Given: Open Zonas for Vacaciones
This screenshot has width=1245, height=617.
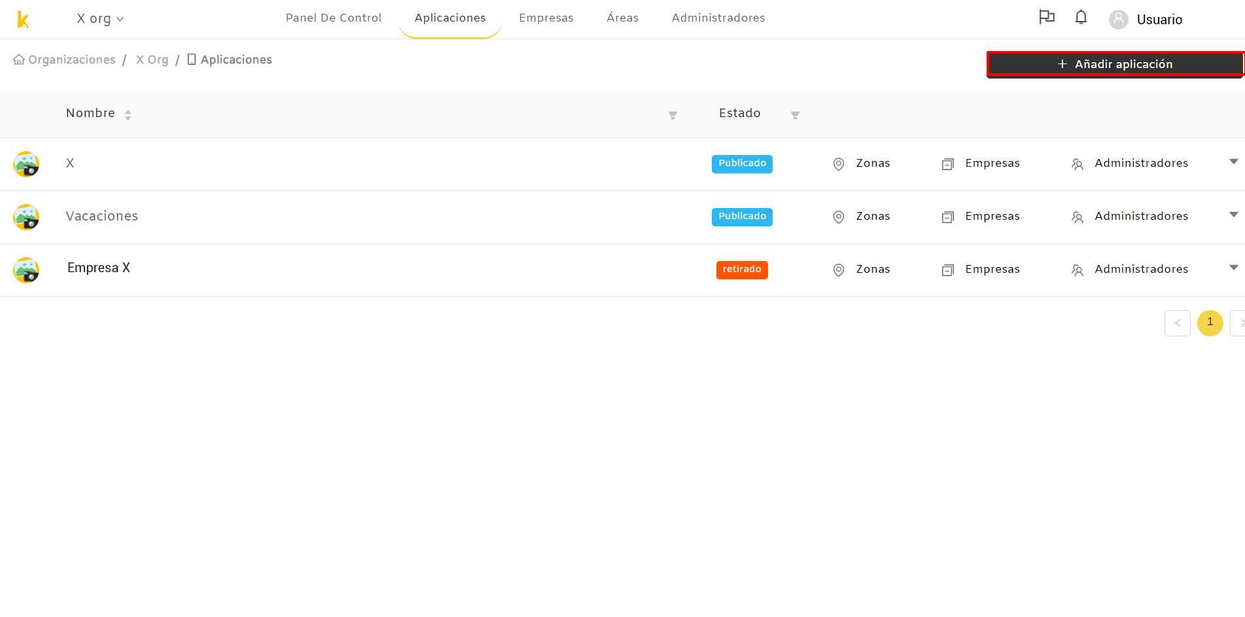Looking at the screenshot, I should pos(873,216).
